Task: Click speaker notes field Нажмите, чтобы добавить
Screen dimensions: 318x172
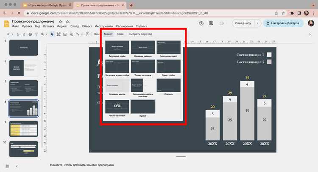Action: (82, 165)
